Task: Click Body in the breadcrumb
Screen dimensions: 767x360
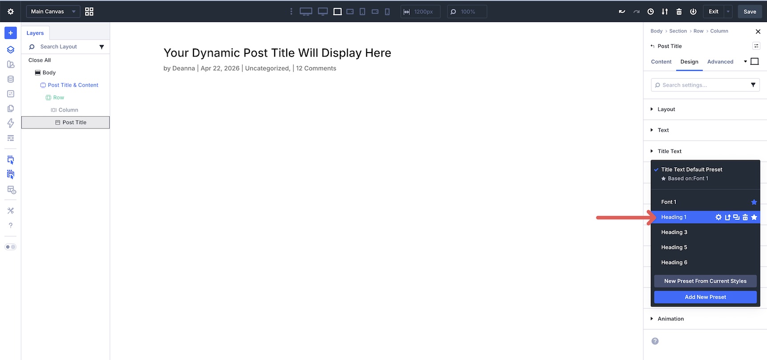Action: [x=656, y=31]
